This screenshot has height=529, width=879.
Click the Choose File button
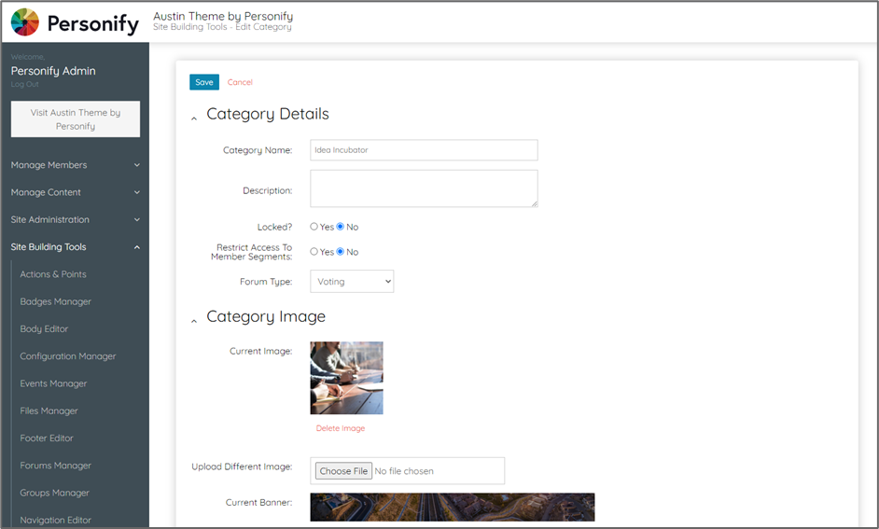343,471
